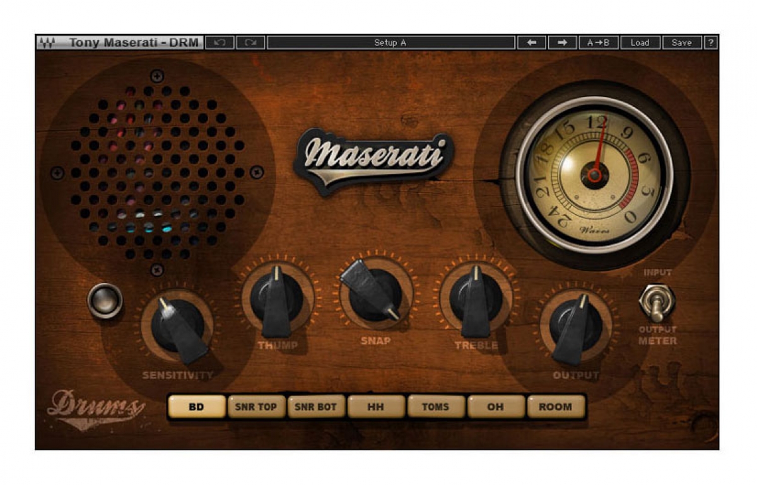Select the ROOM drum type
The width and height of the screenshot is (757, 485).
click(556, 407)
